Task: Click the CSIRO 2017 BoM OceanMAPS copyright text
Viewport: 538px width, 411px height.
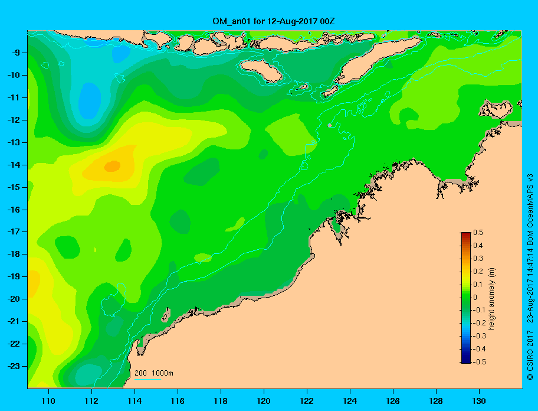Action: pyautogui.click(x=530, y=277)
